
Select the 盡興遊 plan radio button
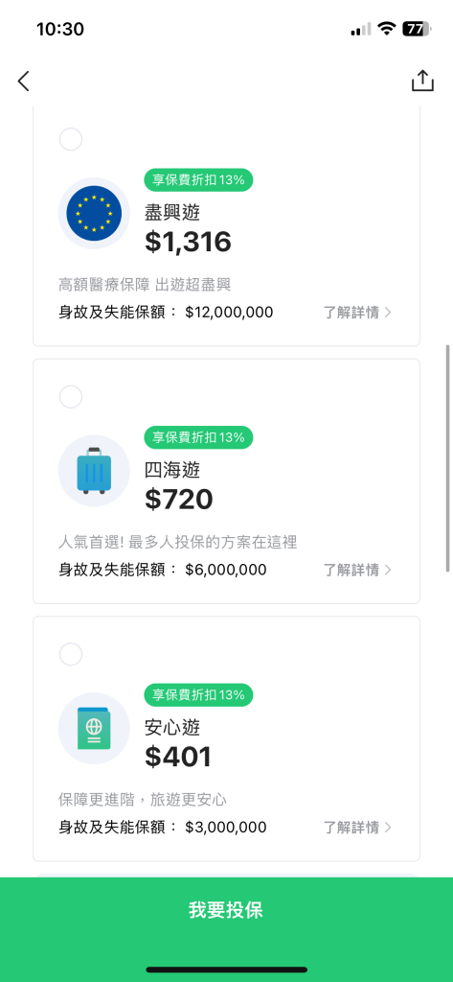pos(71,139)
